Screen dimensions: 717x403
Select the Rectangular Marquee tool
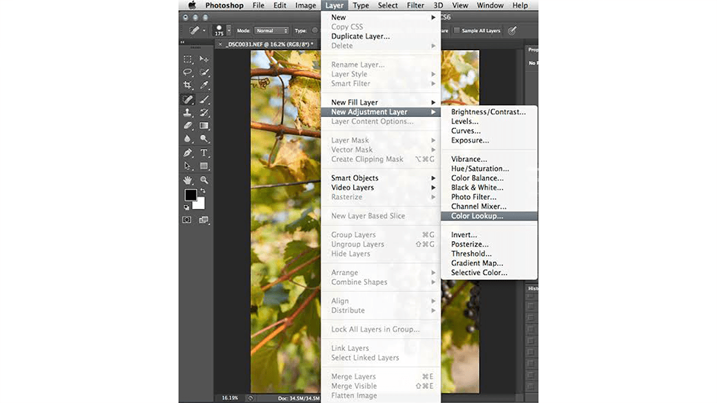coord(188,59)
